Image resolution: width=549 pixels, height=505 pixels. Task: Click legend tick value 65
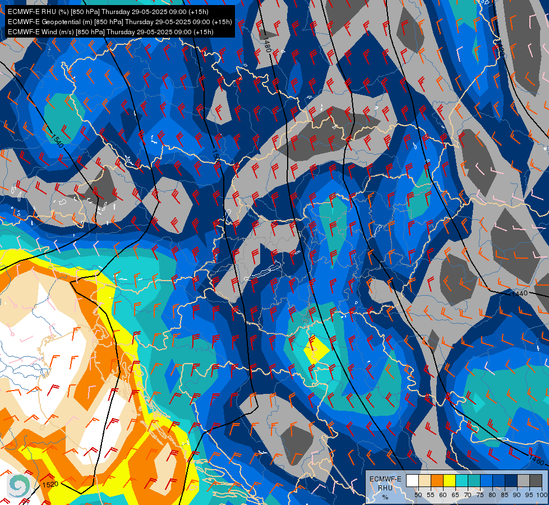click(455, 495)
